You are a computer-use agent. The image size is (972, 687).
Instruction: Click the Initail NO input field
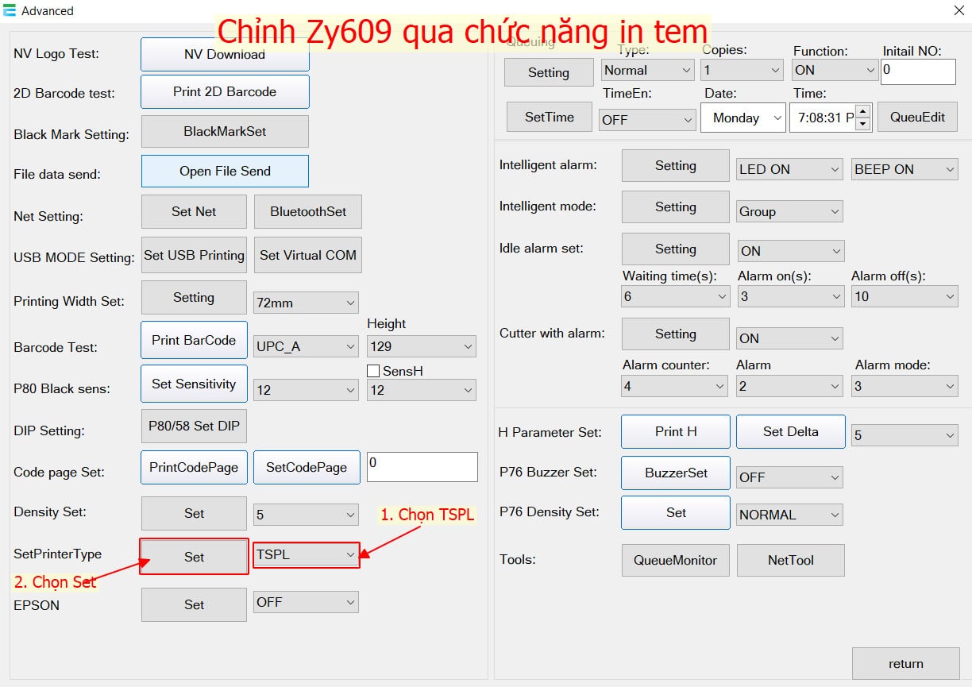918,71
